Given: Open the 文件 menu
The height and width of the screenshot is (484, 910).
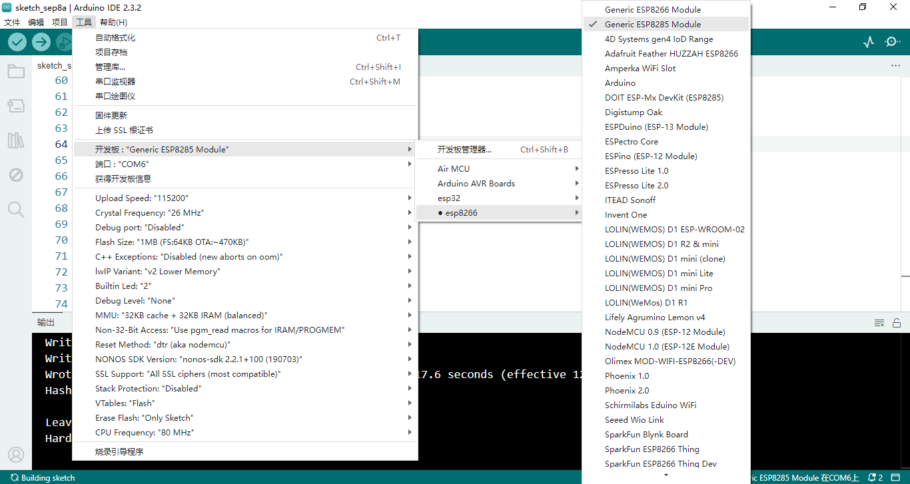Looking at the screenshot, I should click(x=12, y=22).
